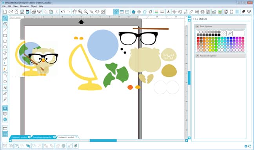Click the Fit to Window icon

click(103, 12)
